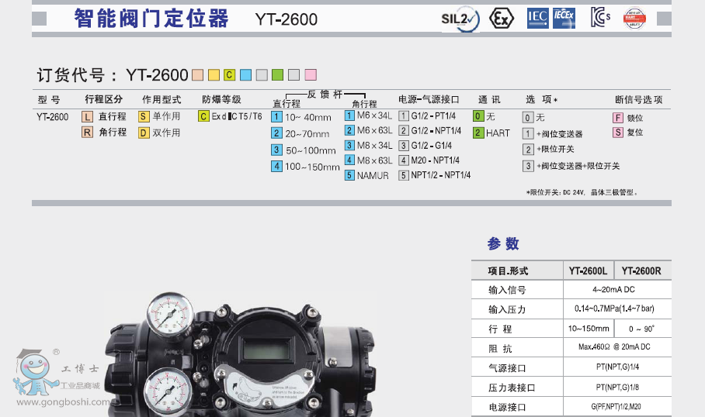Screen dimensions: 705x417
Task: Click the +阀位变送器 option with code 1
Action: (553, 134)
